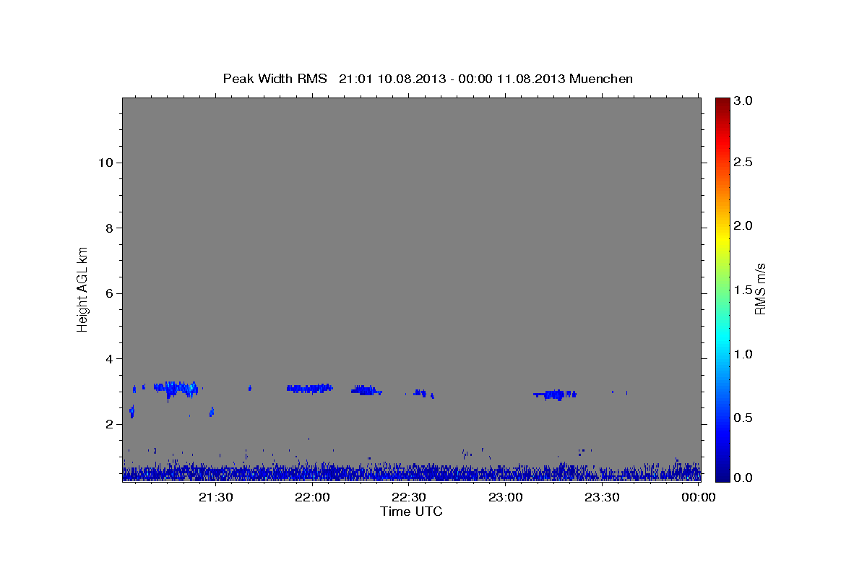Click the height axis label 10
The width and height of the screenshot is (867, 578).
pyautogui.click(x=105, y=163)
